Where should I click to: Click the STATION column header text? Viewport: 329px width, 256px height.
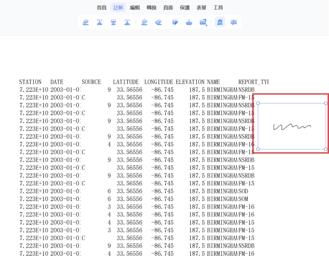tap(30, 82)
